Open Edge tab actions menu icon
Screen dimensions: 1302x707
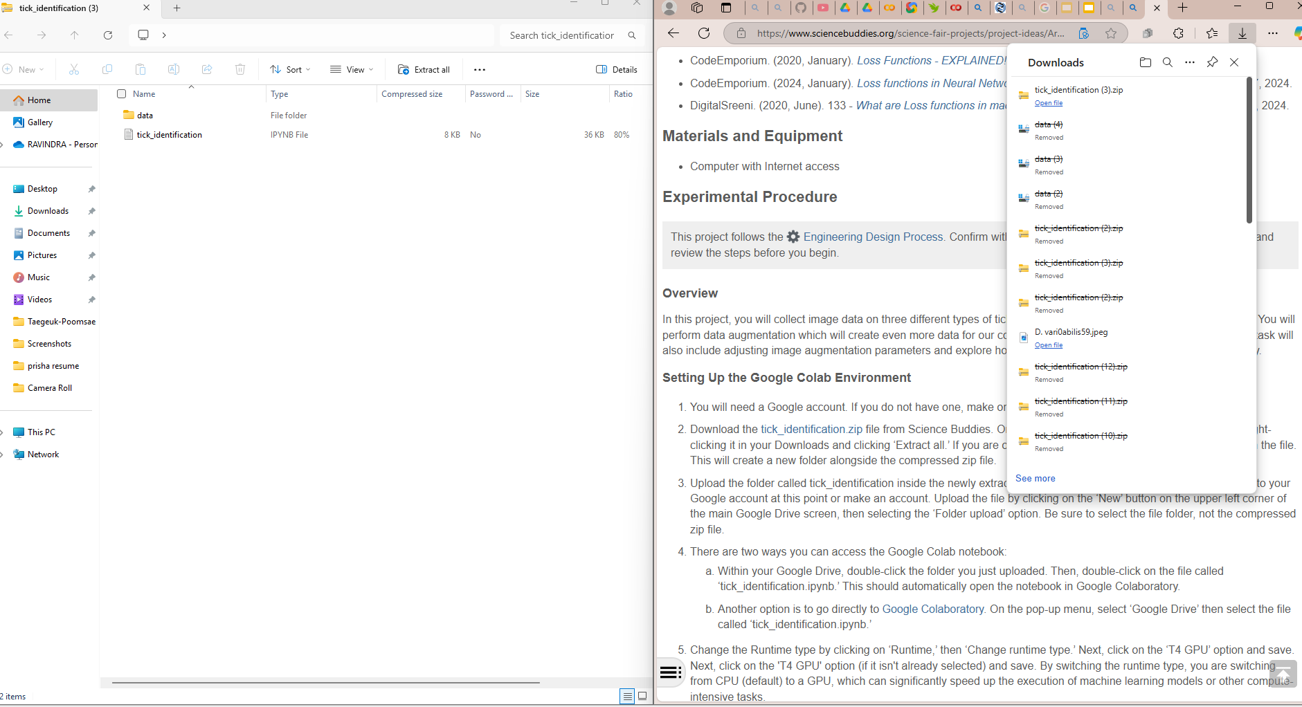726,8
